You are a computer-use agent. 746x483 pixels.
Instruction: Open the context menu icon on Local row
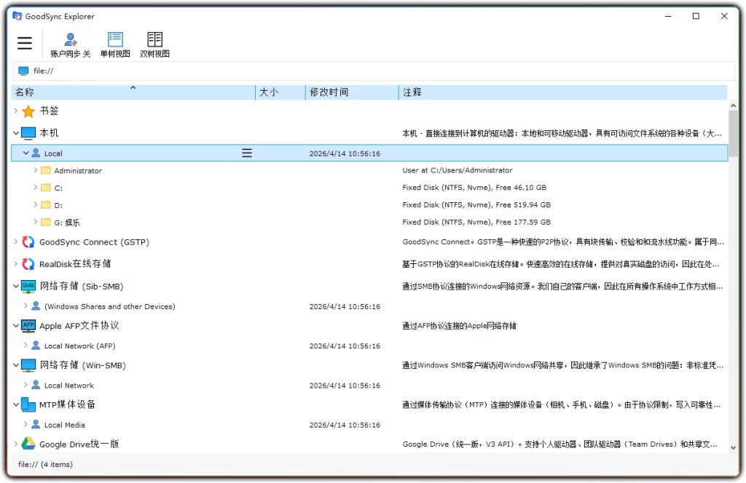246,153
